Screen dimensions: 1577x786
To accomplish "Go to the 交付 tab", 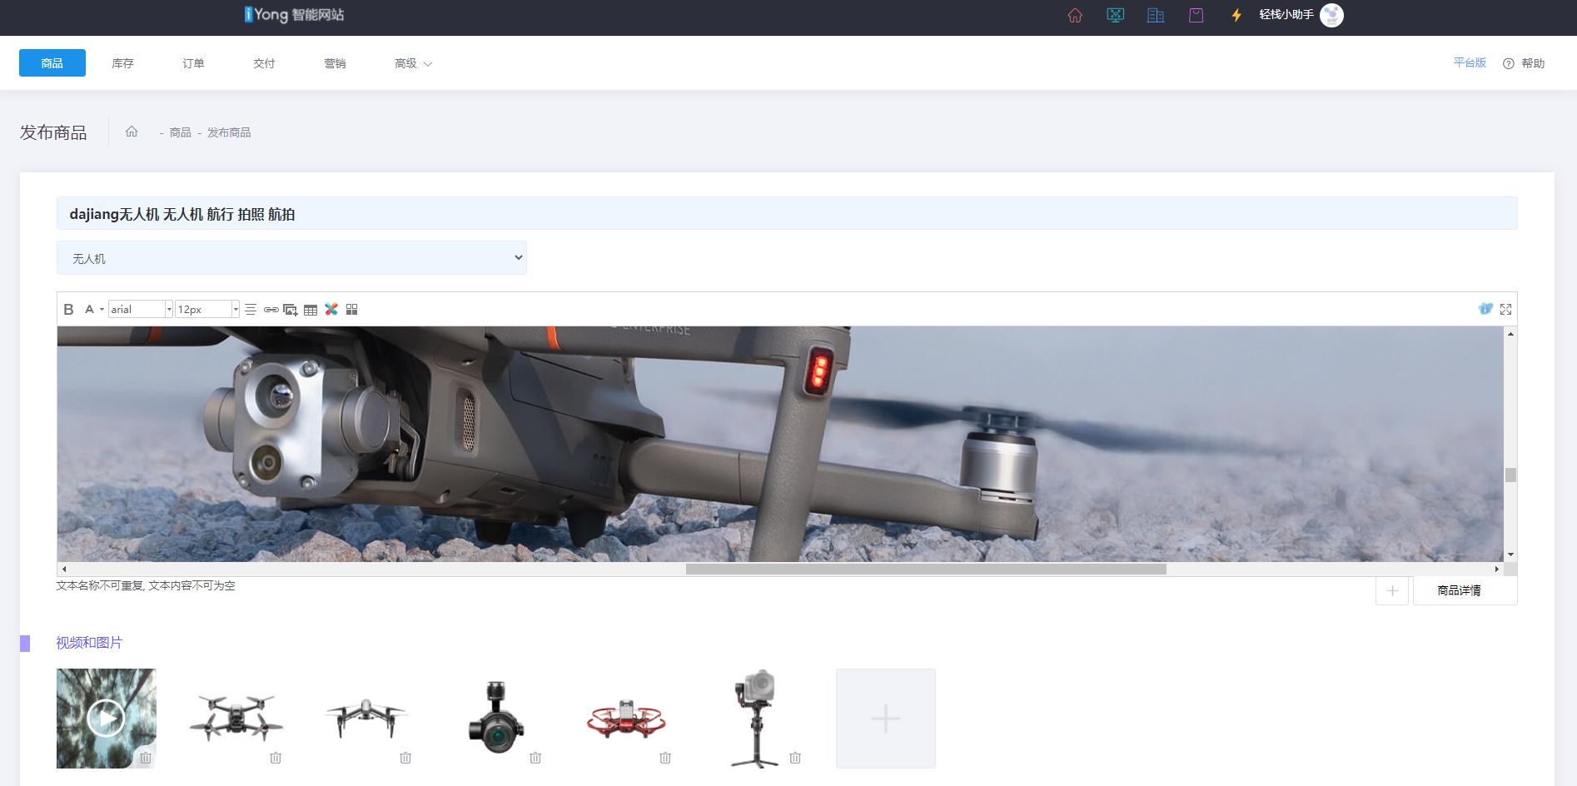I will coord(264,63).
